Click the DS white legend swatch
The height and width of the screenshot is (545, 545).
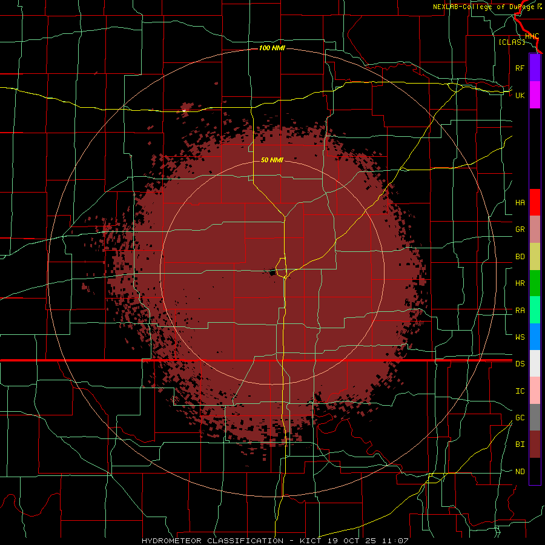point(535,363)
